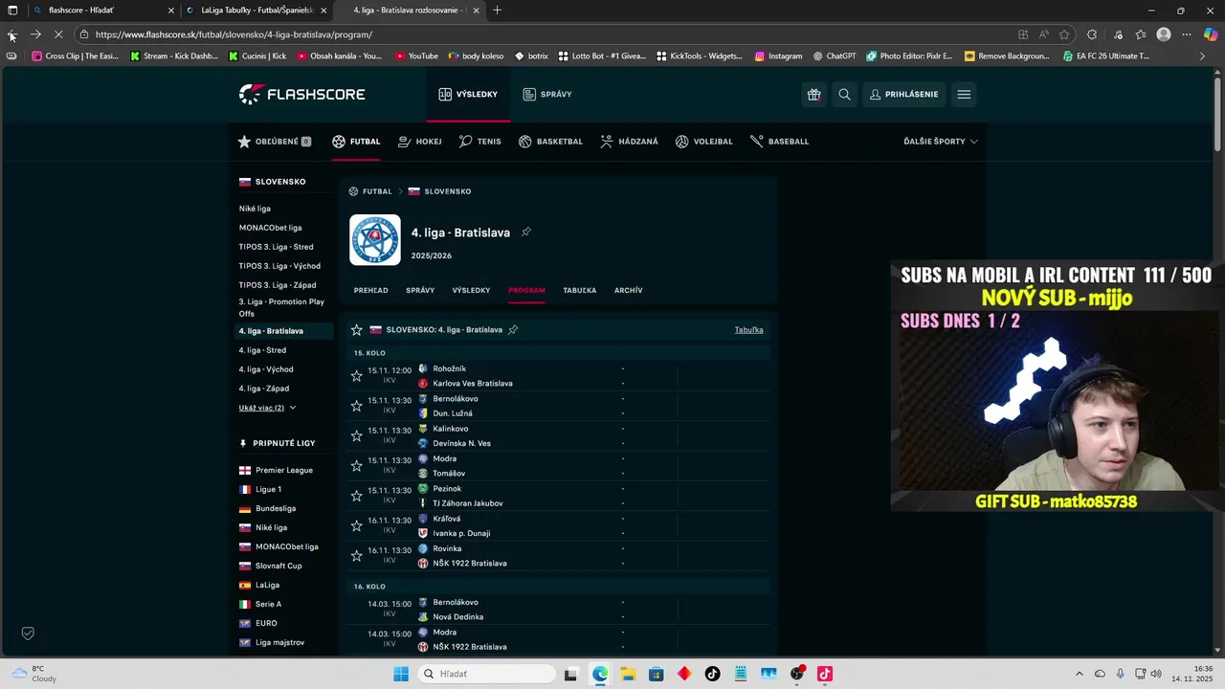The height and width of the screenshot is (689, 1225).
Task: Star the Pezinok vs TJ Záhoran Jakubov match
Action: 356,496
